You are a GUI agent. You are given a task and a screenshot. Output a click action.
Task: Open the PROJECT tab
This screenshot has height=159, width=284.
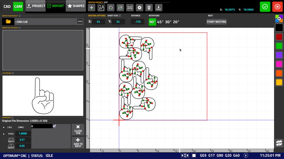click(x=36, y=6)
